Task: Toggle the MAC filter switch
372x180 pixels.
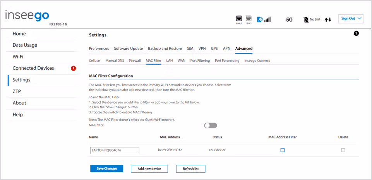Action: click(x=211, y=126)
